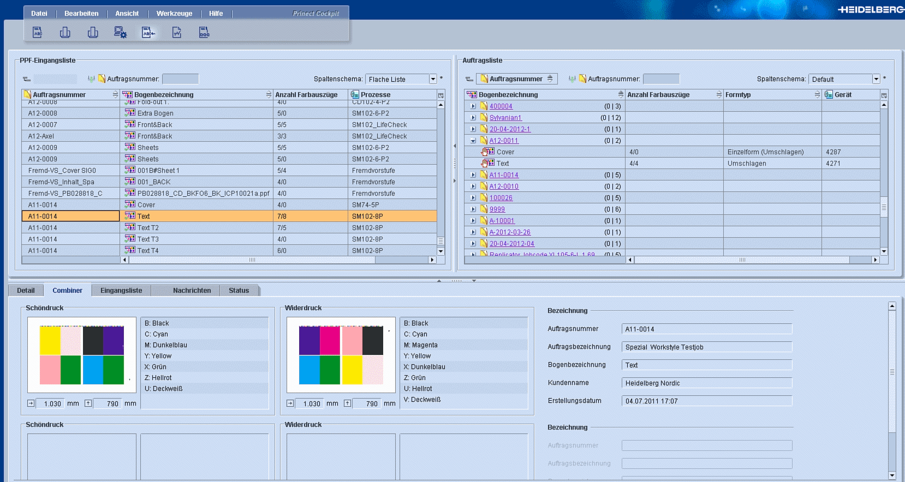Open Spaltenschema dropdown showing Default
The height and width of the screenshot is (482, 905).
(876, 79)
